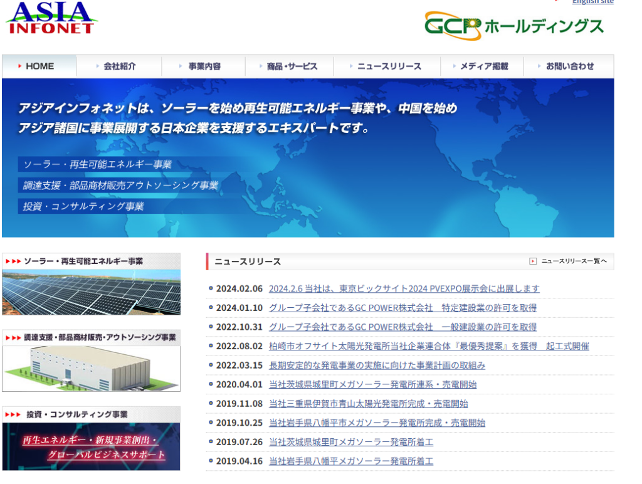Open the GCP ホールディングス logo link
This screenshot has width=642, height=484.
click(x=514, y=26)
